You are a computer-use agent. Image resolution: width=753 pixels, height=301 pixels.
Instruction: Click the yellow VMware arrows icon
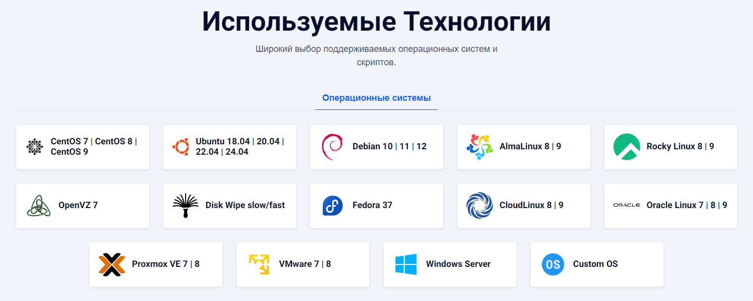[x=259, y=264]
